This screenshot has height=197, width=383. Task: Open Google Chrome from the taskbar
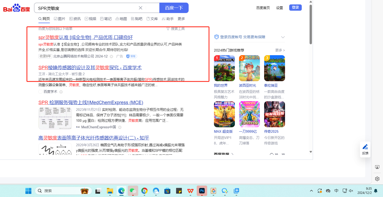pyautogui.click(x=144, y=191)
